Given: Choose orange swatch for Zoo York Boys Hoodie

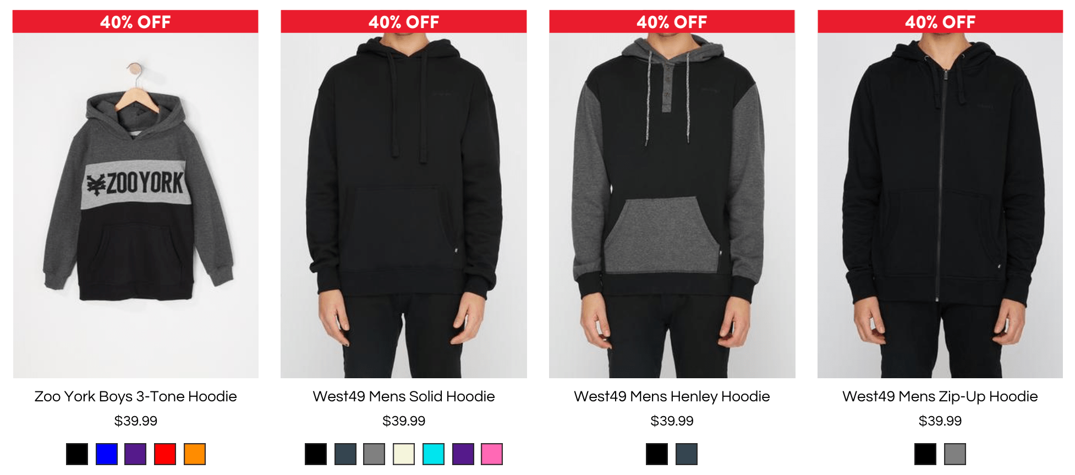Looking at the screenshot, I should pos(195,454).
